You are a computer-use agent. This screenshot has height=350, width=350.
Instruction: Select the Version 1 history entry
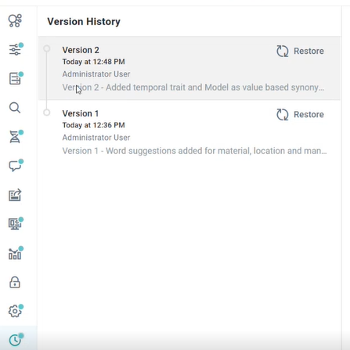(x=189, y=132)
